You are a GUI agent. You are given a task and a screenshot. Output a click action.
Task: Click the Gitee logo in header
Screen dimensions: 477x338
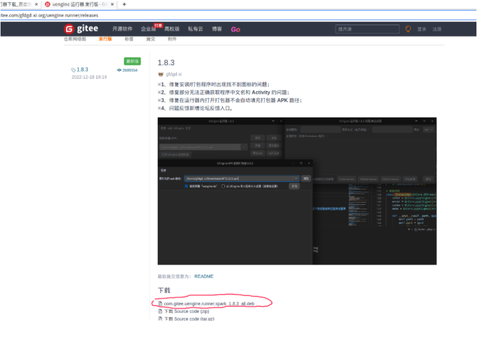tap(81, 29)
